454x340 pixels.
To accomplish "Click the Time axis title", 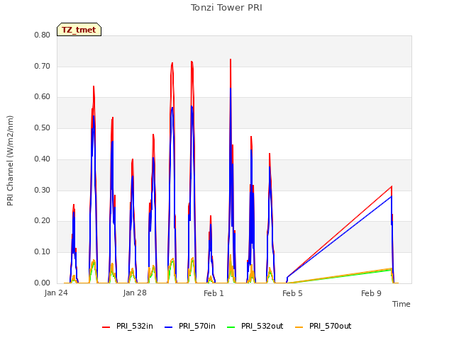I will click(x=402, y=304).
